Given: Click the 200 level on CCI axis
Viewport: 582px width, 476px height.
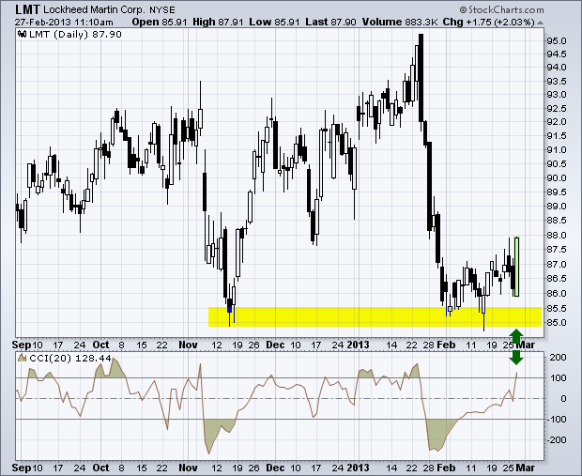Looking at the screenshot, I should click(558, 358).
